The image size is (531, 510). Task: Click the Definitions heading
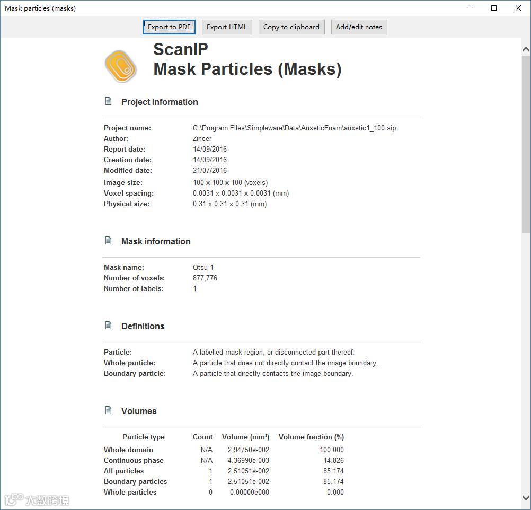coord(143,326)
